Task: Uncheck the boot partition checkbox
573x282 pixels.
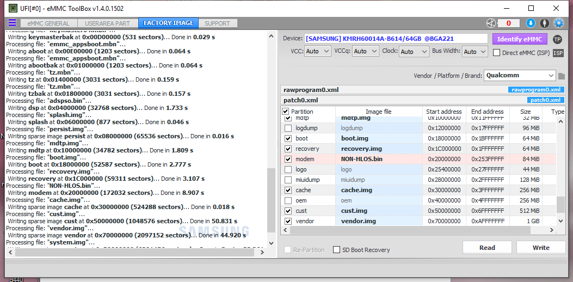Action: pyautogui.click(x=288, y=138)
